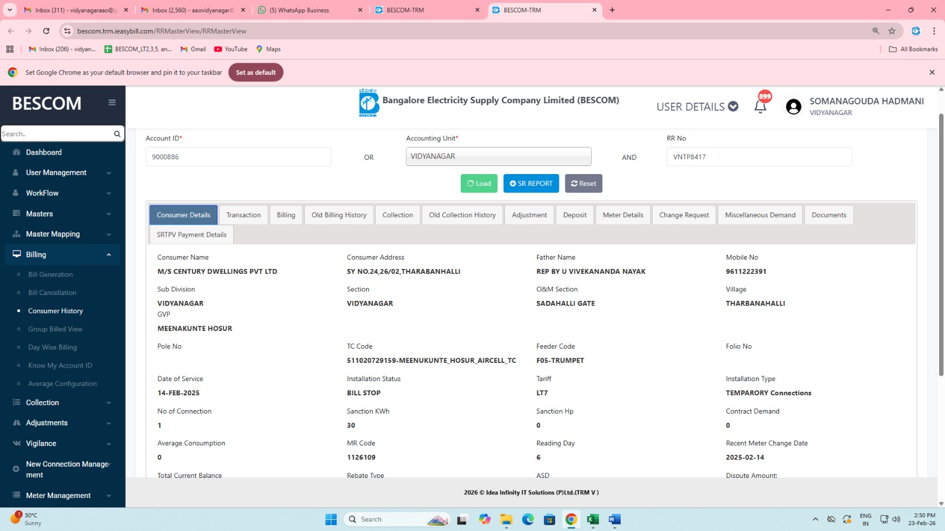Open Chrome three-dot menu

[934, 31]
